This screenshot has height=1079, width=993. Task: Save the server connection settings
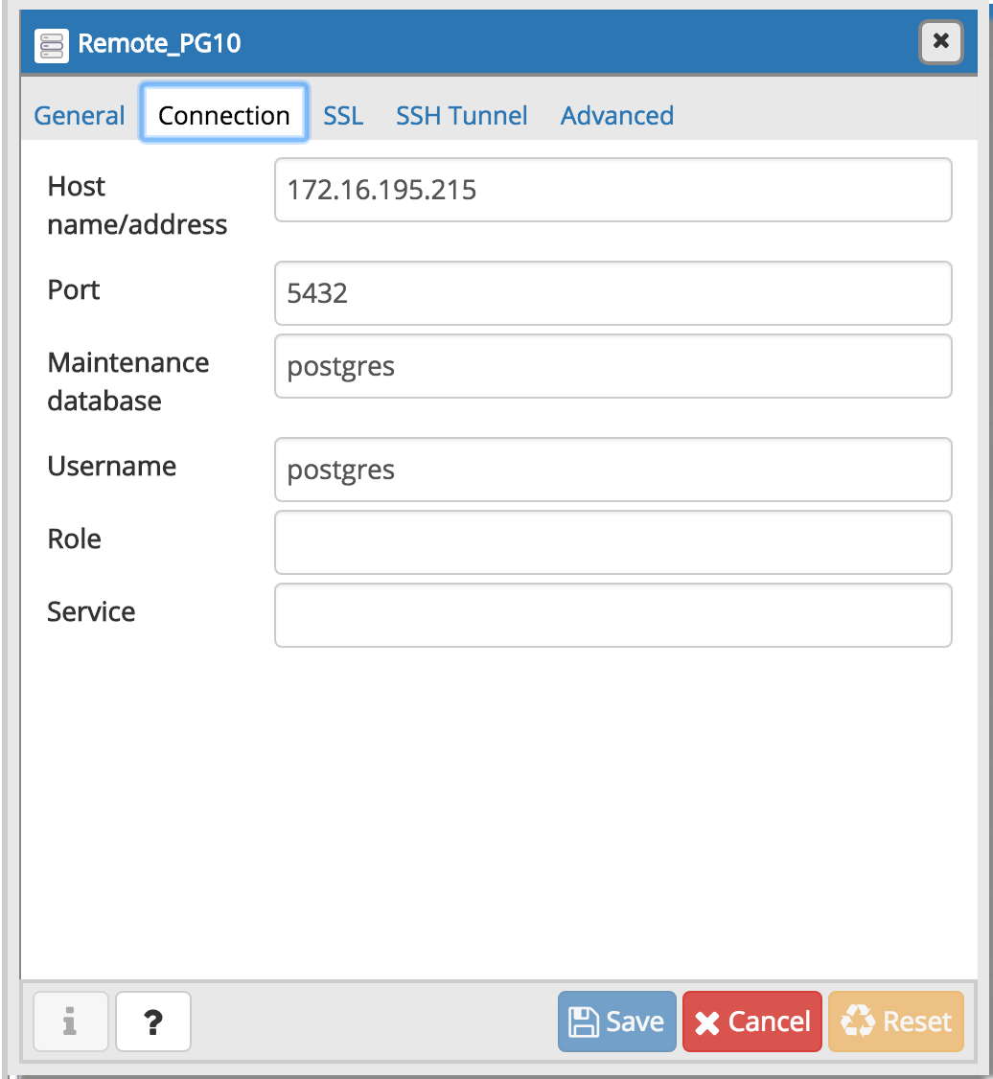(x=617, y=1022)
